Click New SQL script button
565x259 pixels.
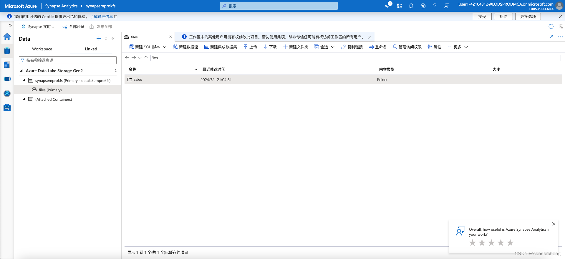pos(144,47)
